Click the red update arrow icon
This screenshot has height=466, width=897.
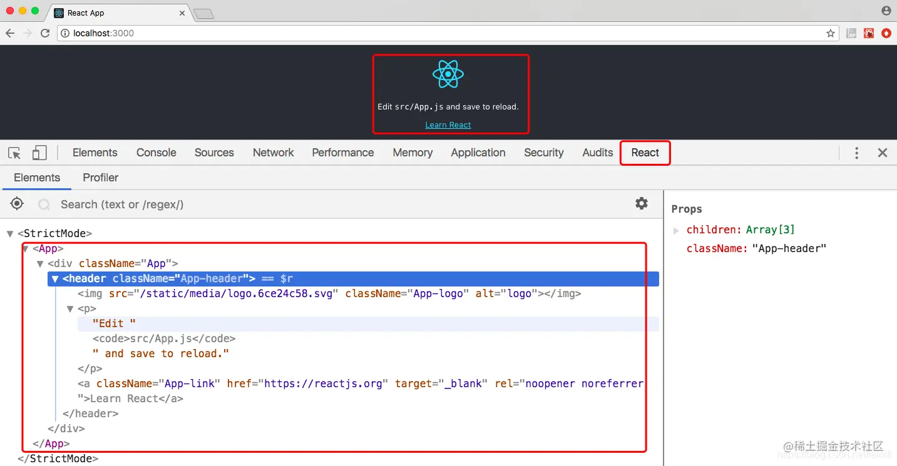pos(886,33)
